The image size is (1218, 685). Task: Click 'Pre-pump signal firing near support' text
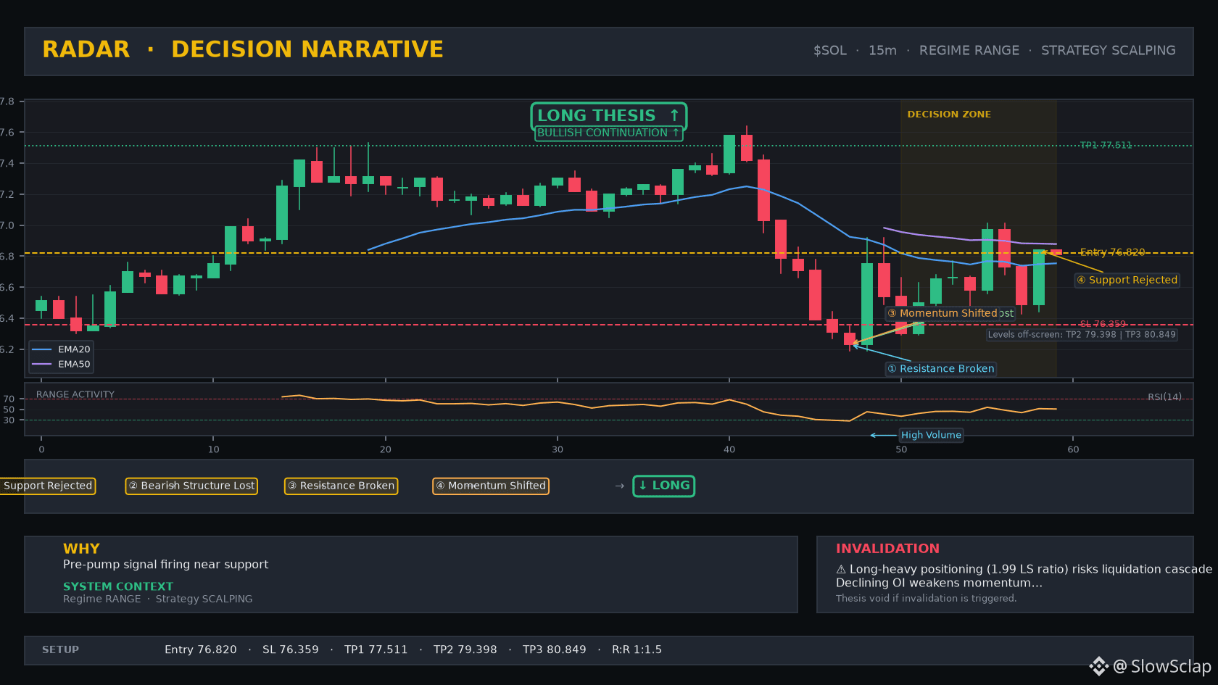pos(165,565)
